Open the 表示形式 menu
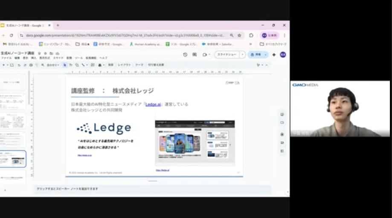Screen dimensions: 392x218 point(44,58)
